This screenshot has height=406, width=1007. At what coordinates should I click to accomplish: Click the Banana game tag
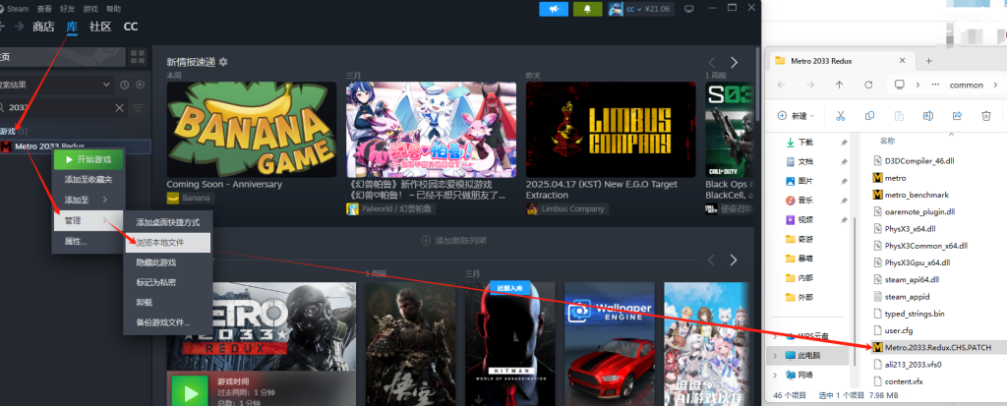[x=190, y=198]
